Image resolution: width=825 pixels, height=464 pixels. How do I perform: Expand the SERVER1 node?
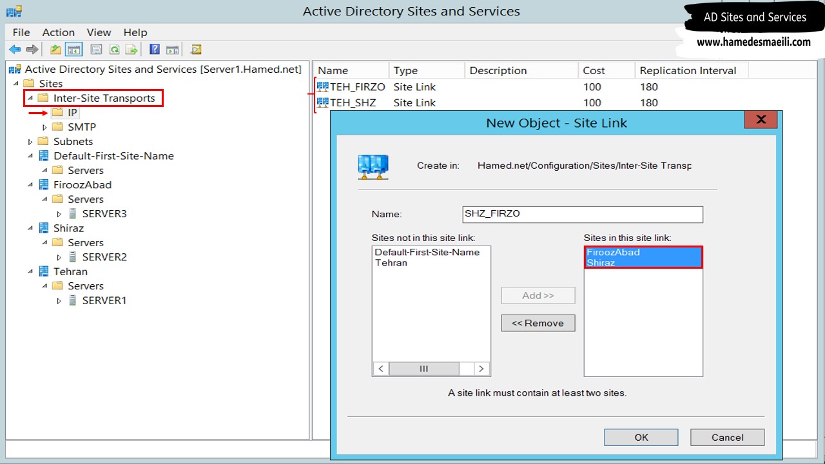(59, 300)
